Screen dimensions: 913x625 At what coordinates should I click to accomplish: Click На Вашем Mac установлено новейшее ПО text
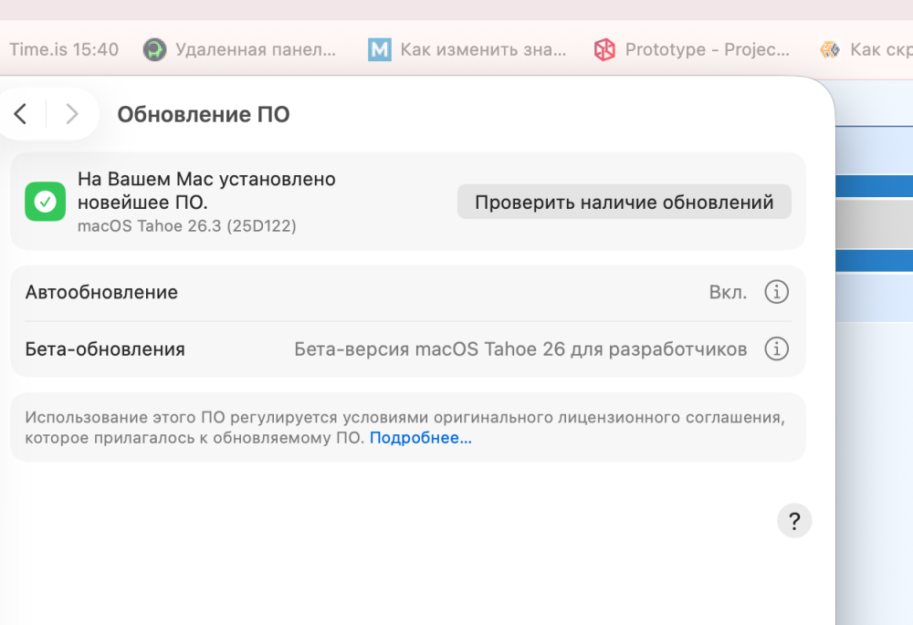[x=206, y=191]
